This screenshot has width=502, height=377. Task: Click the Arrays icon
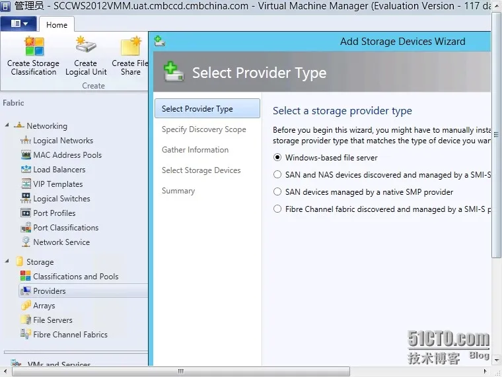[x=26, y=305]
